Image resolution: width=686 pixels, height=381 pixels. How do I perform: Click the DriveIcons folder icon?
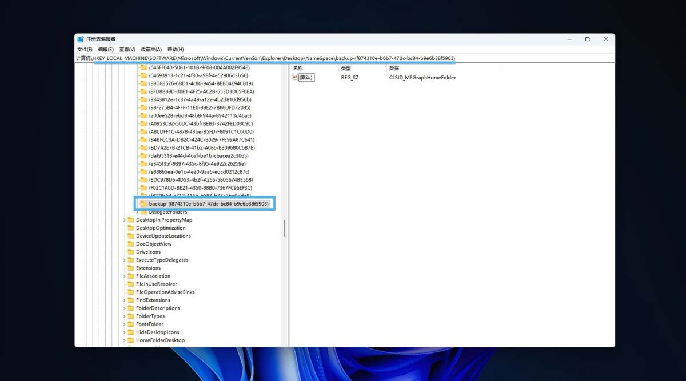(130, 252)
